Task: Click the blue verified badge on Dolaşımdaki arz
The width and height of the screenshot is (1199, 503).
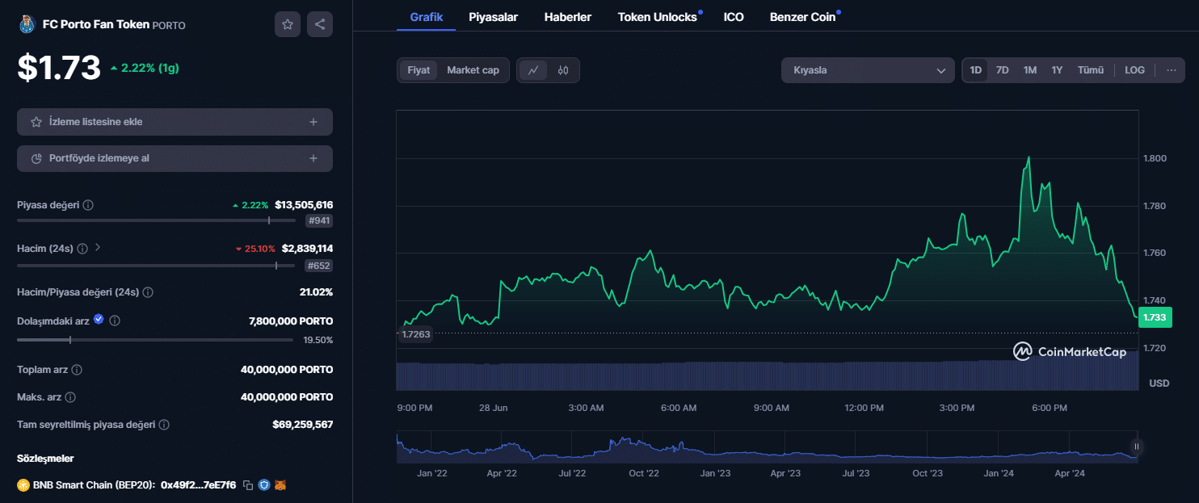Action: tap(99, 320)
